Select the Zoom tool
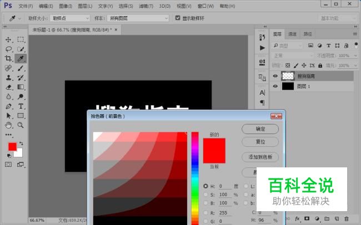 (x=21, y=125)
